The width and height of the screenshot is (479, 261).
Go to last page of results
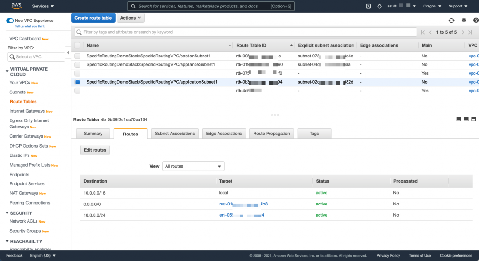point(470,32)
